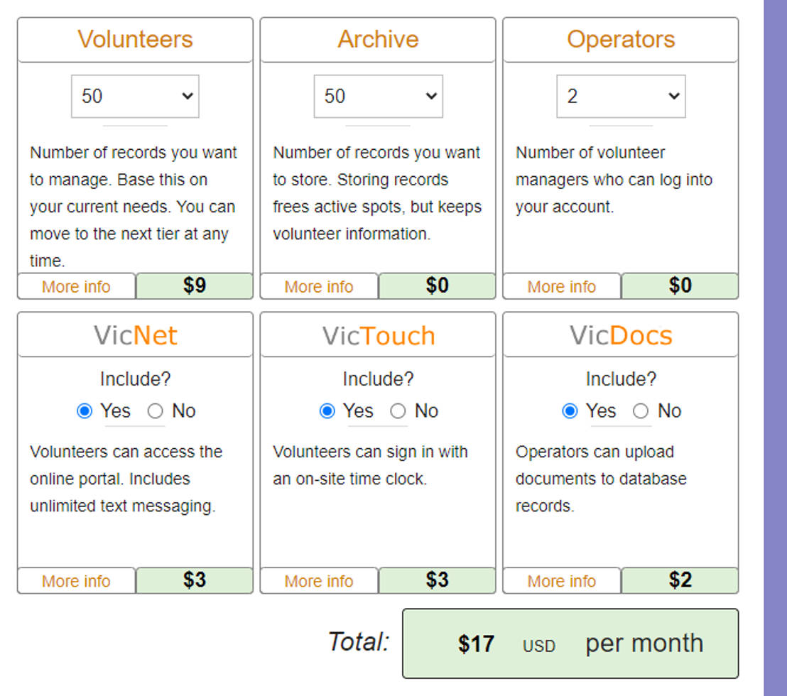
Task: Open the Archive records dropdown
Action: [378, 96]
